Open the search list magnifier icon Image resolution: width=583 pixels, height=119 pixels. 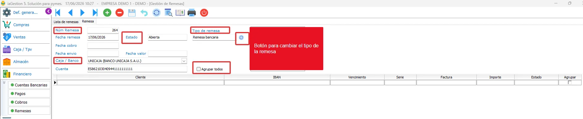coord(169,13)
